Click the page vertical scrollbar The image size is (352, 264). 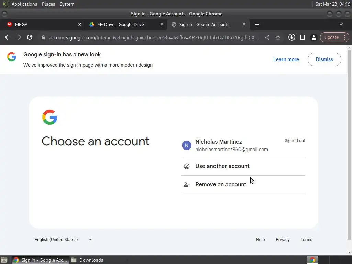pos(349,145)
